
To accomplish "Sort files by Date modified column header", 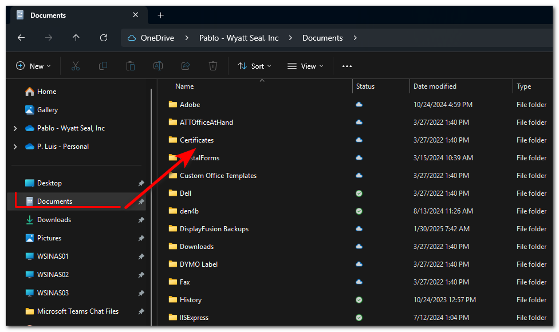I will [435, 86].
